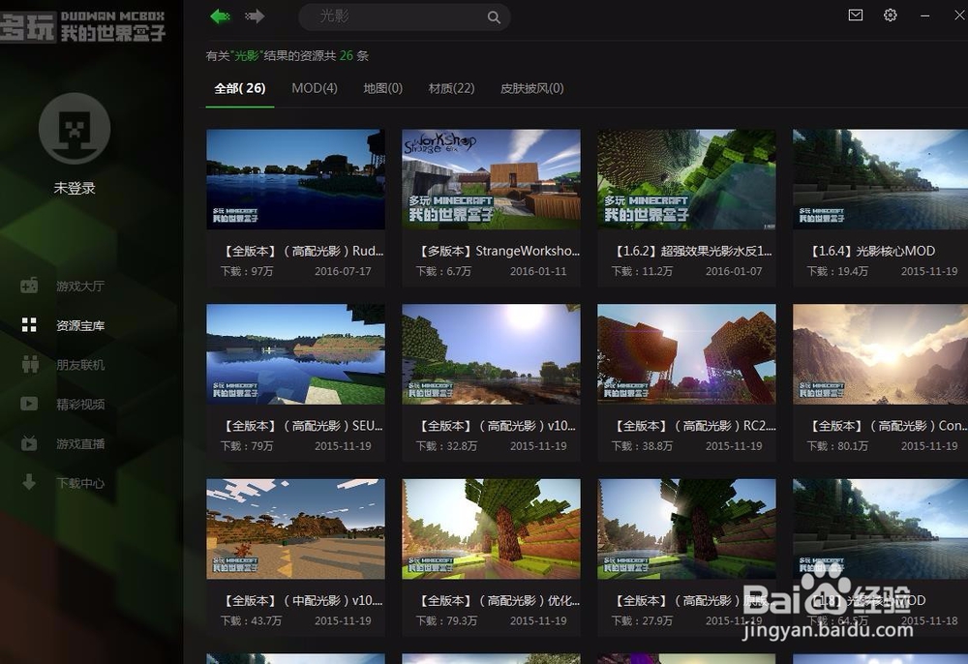Open the 32.8万 downloads v10 thumbnail
Viewport: 968px width, 664px height.
point(491,354)
